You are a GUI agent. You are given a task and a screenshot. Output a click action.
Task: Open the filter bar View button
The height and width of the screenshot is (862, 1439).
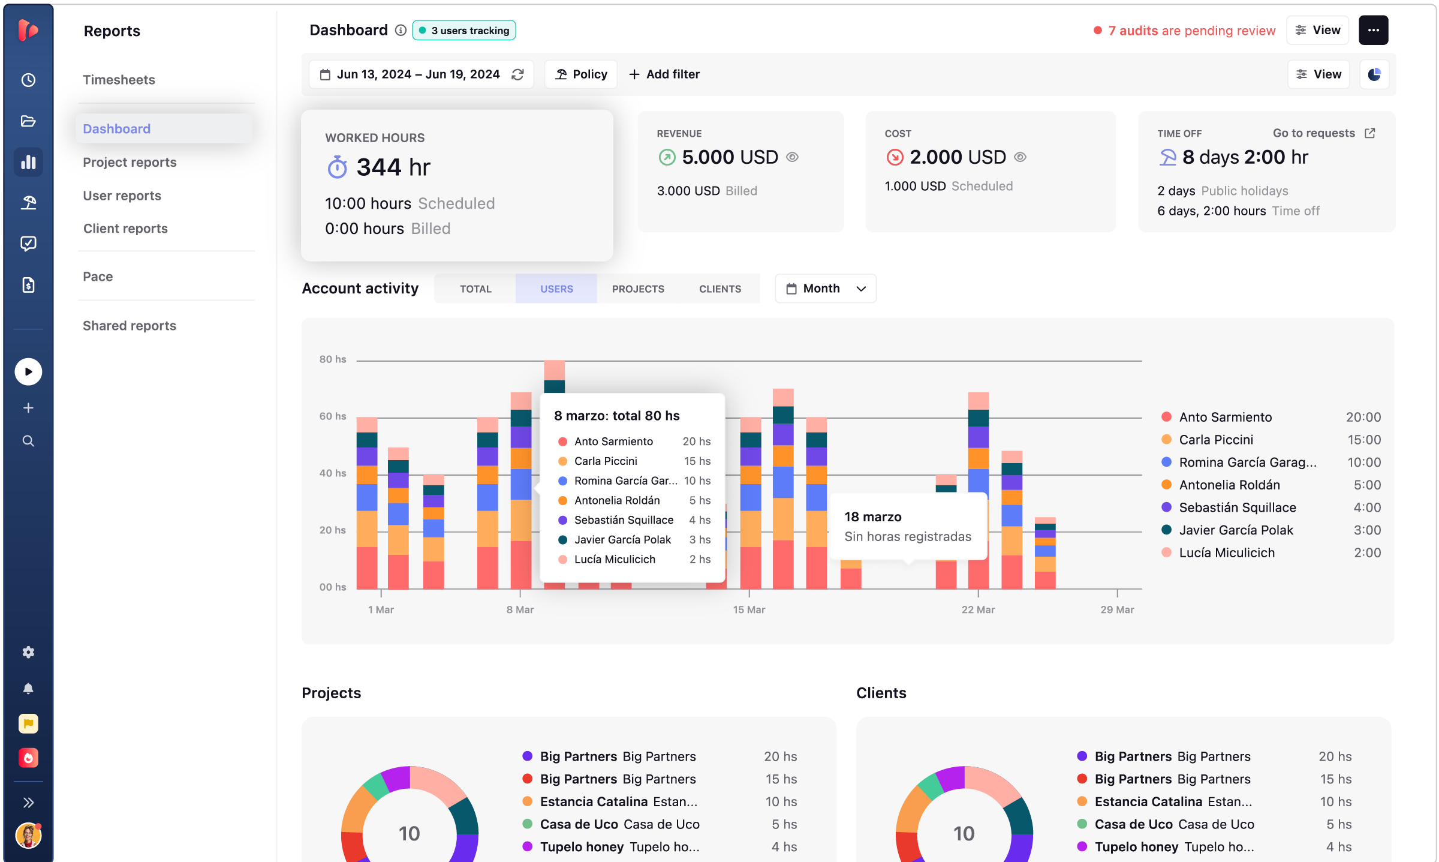1318,74
